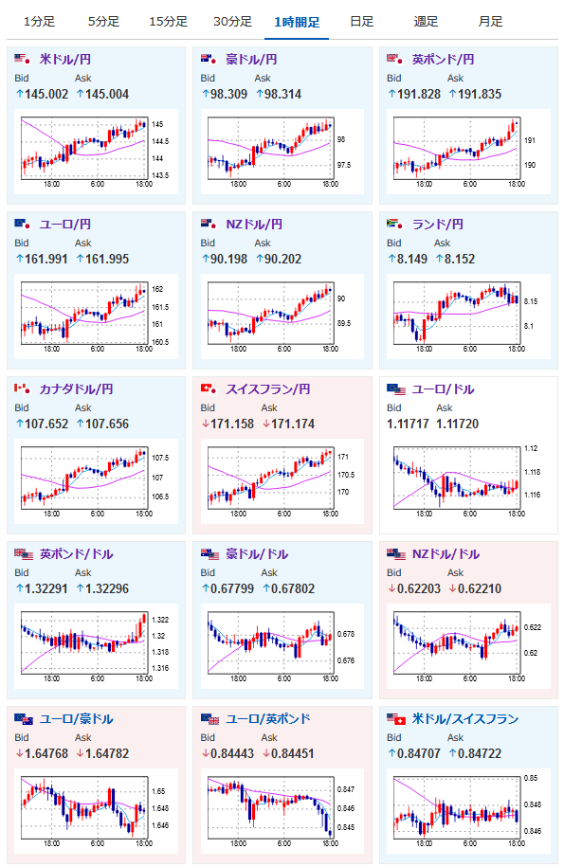Screen dimensions: 564x867
Task: Select the 日足 daily chart tab
Action: tap(362, 22)
